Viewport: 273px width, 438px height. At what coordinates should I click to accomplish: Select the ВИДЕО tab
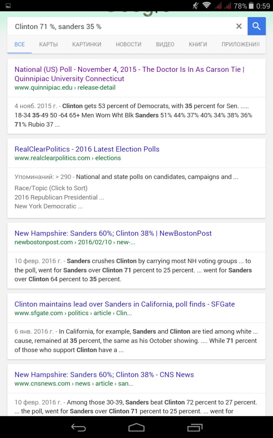pos(165,44)
